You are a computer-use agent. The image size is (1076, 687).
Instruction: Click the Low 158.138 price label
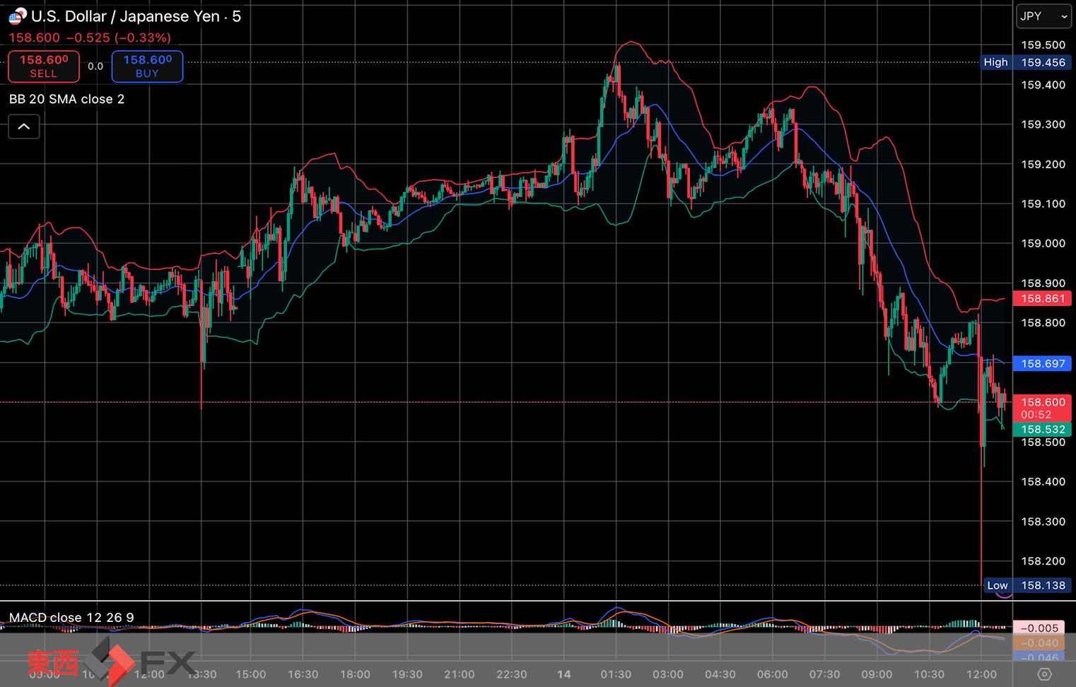click(x=1027, y=585)
